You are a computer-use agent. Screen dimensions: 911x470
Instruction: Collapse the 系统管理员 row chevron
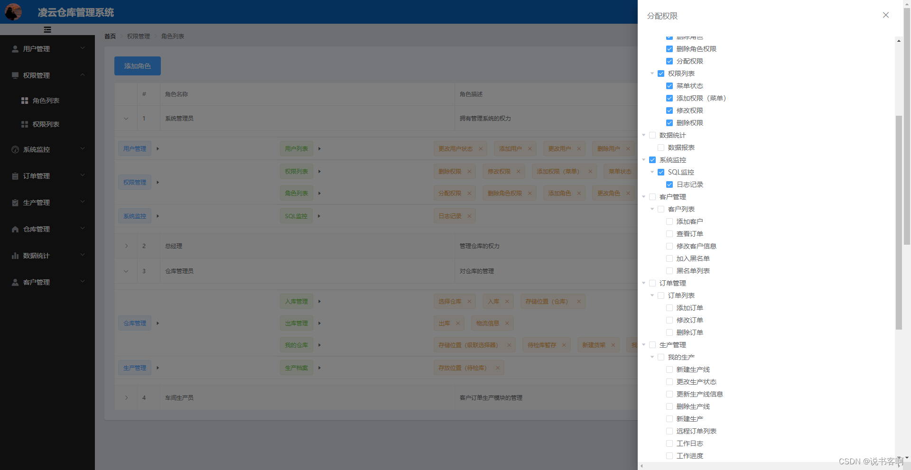coord(126,119)
